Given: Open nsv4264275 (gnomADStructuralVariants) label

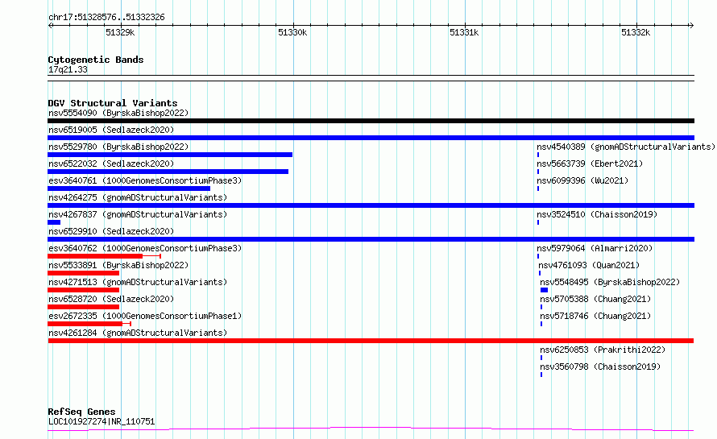Looking at the screenshot, I should point(138,197).
